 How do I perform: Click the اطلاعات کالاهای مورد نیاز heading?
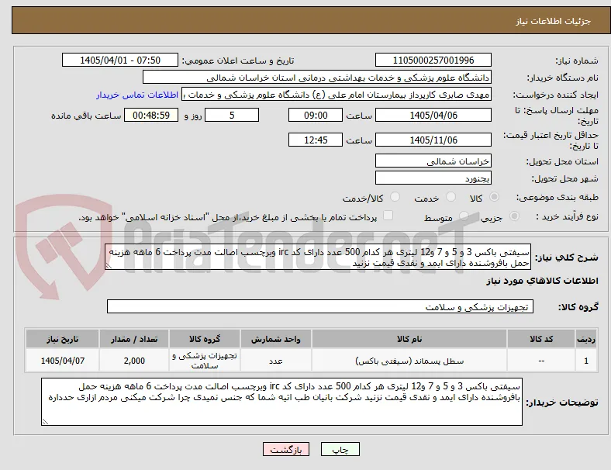542,281
